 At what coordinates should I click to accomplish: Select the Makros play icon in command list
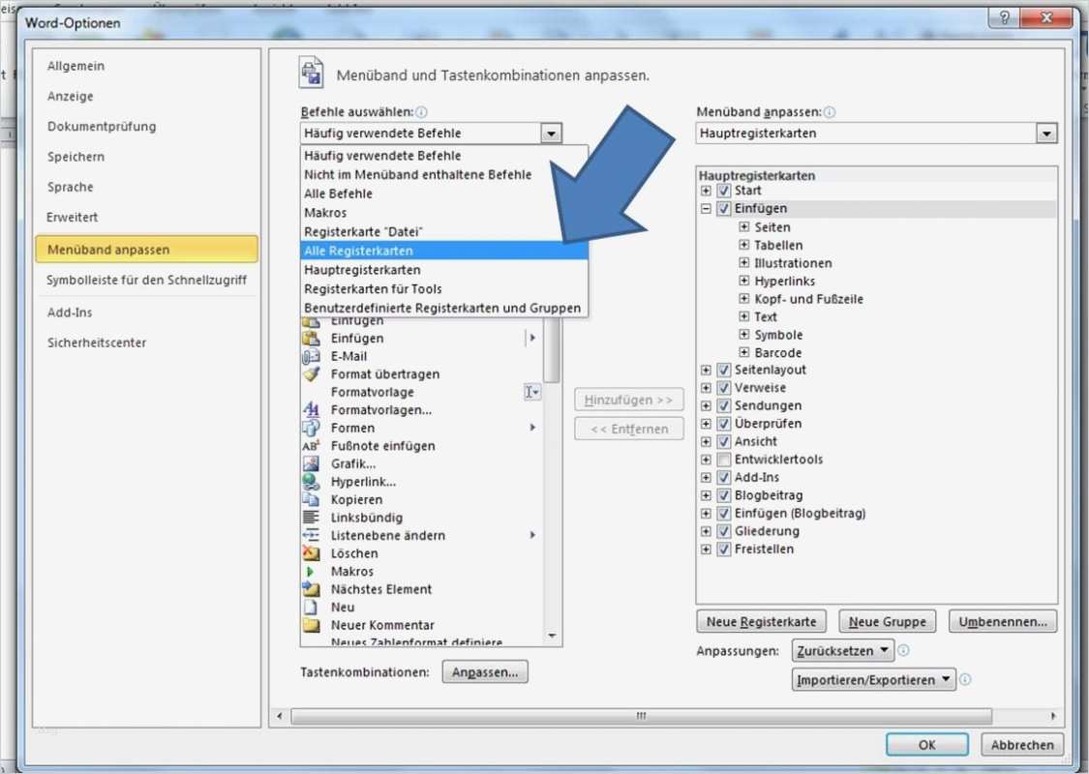(x=311, y=571)
